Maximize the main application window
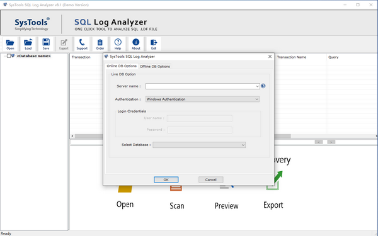 pos(358,5)
